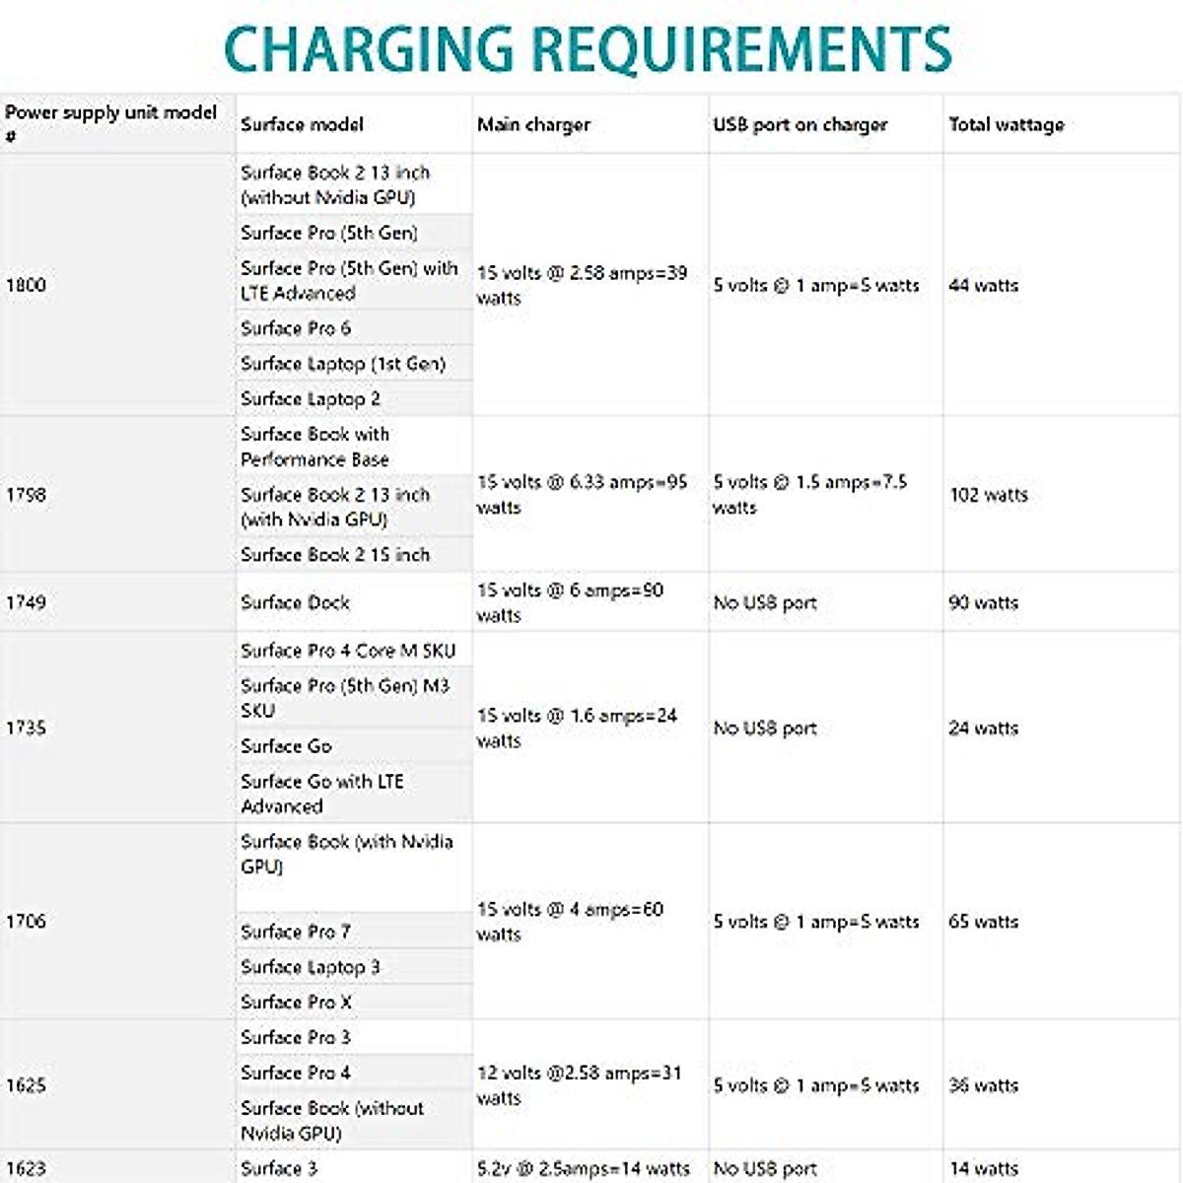Select the 12 volts @2.58 amps cell
The height and width of the screenshot is (1183, 1183).
point(579,1085)
